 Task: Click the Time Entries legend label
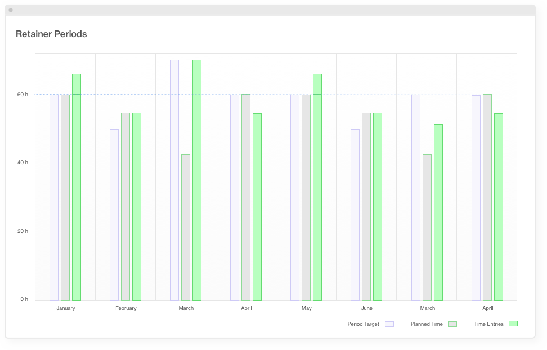(x=488, y=324)
